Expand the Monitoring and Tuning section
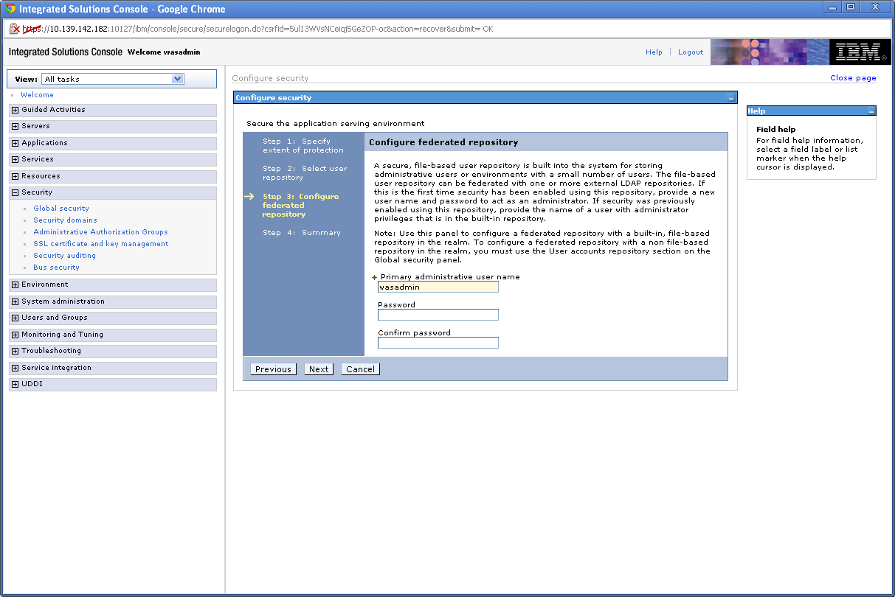Screen dimensions: 895x597 [x=15, y=335]
